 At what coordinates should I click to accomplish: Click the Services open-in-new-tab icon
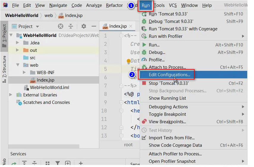tap(68, 163)
